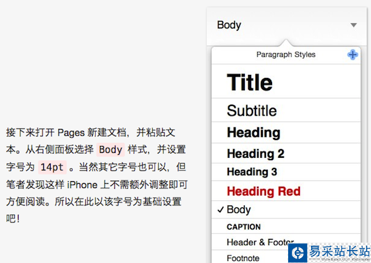
Task: Click the word iPhone in the article
Action: click(82, 184)
